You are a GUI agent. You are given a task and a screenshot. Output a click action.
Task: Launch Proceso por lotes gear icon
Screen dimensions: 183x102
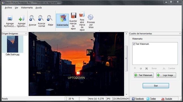[x=90, y=17]
